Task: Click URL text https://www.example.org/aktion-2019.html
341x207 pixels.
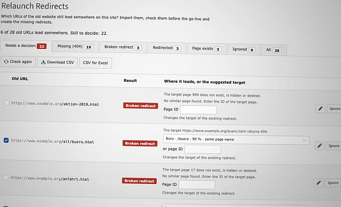Action: click(x=55, y=103)
